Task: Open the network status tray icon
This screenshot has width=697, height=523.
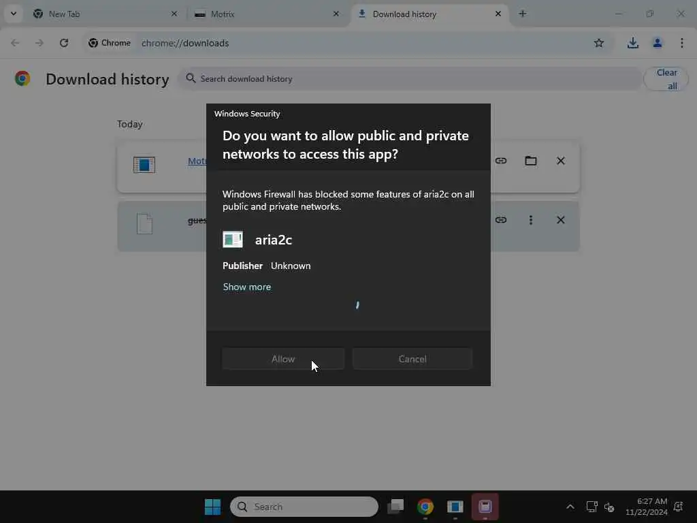Action: (x=591, y=507)
